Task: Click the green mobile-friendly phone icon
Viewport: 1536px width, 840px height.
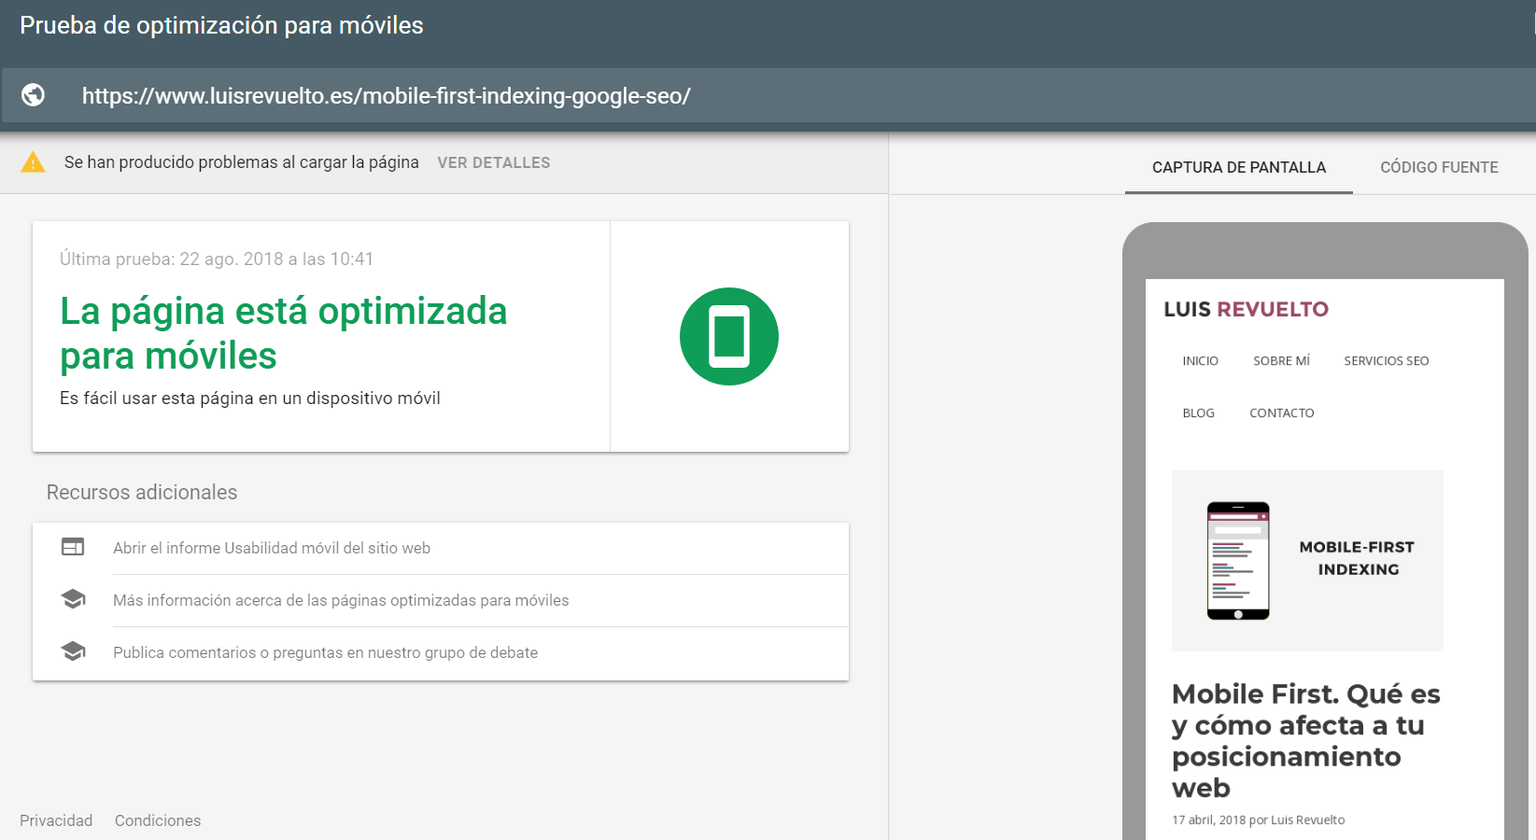Action: click(x=728, y=337)
